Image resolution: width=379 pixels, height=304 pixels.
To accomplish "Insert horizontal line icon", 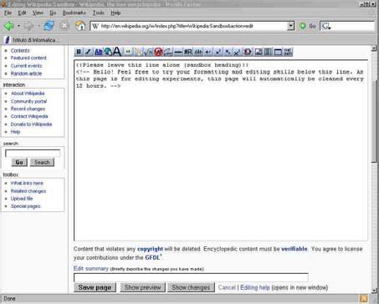I will pyautogui.click(x=178, y=52).
